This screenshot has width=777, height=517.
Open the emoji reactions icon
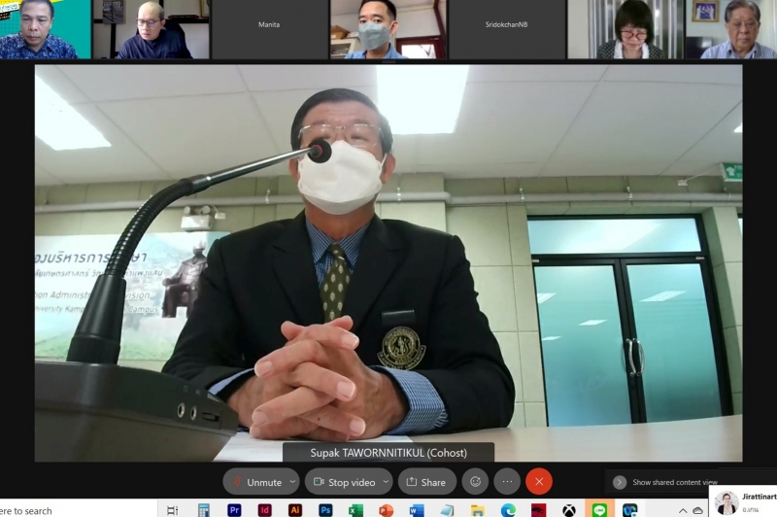[475, 482]
